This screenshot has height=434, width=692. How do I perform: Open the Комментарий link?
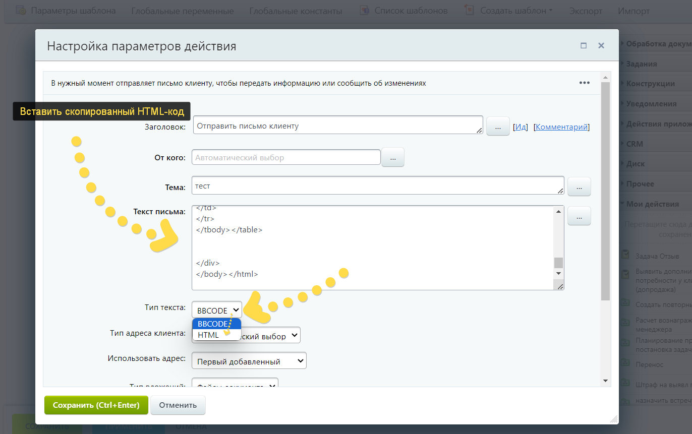point(561,127)
